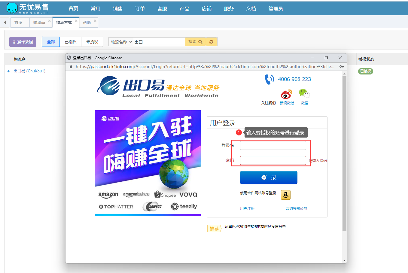This screenshot has height=273, width=408.
Task: Expand the 出口易 (ChuKou1) row
Action: click(8, 71)
